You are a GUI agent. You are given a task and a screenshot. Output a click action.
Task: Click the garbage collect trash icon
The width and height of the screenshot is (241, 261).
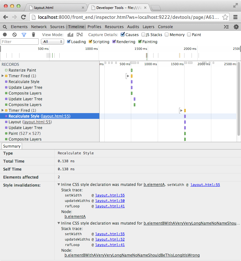click(x=33, y=35)
